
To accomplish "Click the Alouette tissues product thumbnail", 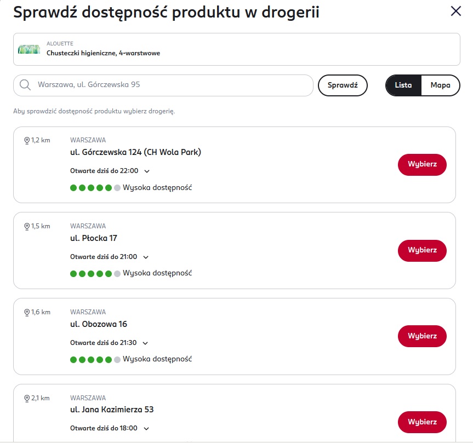I will (x=29, y=49).
